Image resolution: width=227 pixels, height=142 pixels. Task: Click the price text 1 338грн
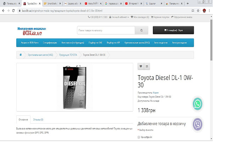pos(146,110)
